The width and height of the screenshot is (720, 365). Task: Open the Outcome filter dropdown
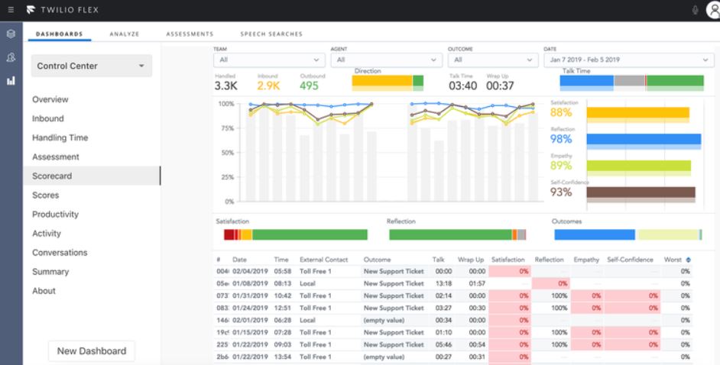[x=493, y=60]
